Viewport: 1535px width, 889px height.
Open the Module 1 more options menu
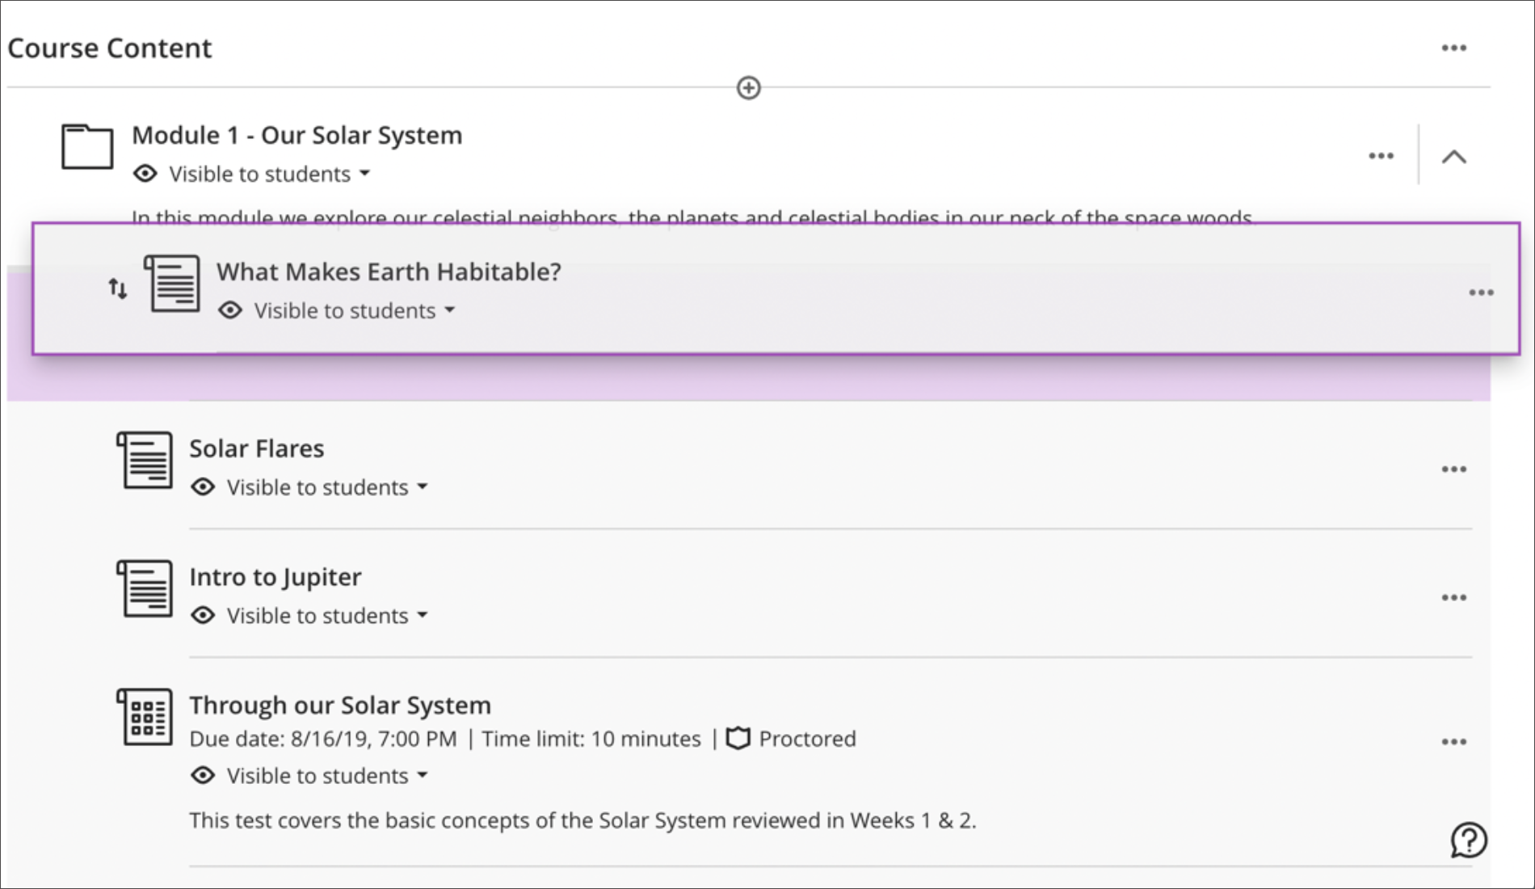[x=1381, y=156]
